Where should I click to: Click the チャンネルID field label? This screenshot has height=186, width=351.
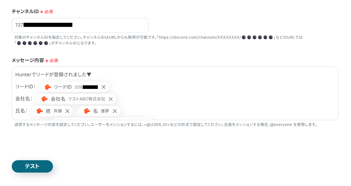(25, 12)
